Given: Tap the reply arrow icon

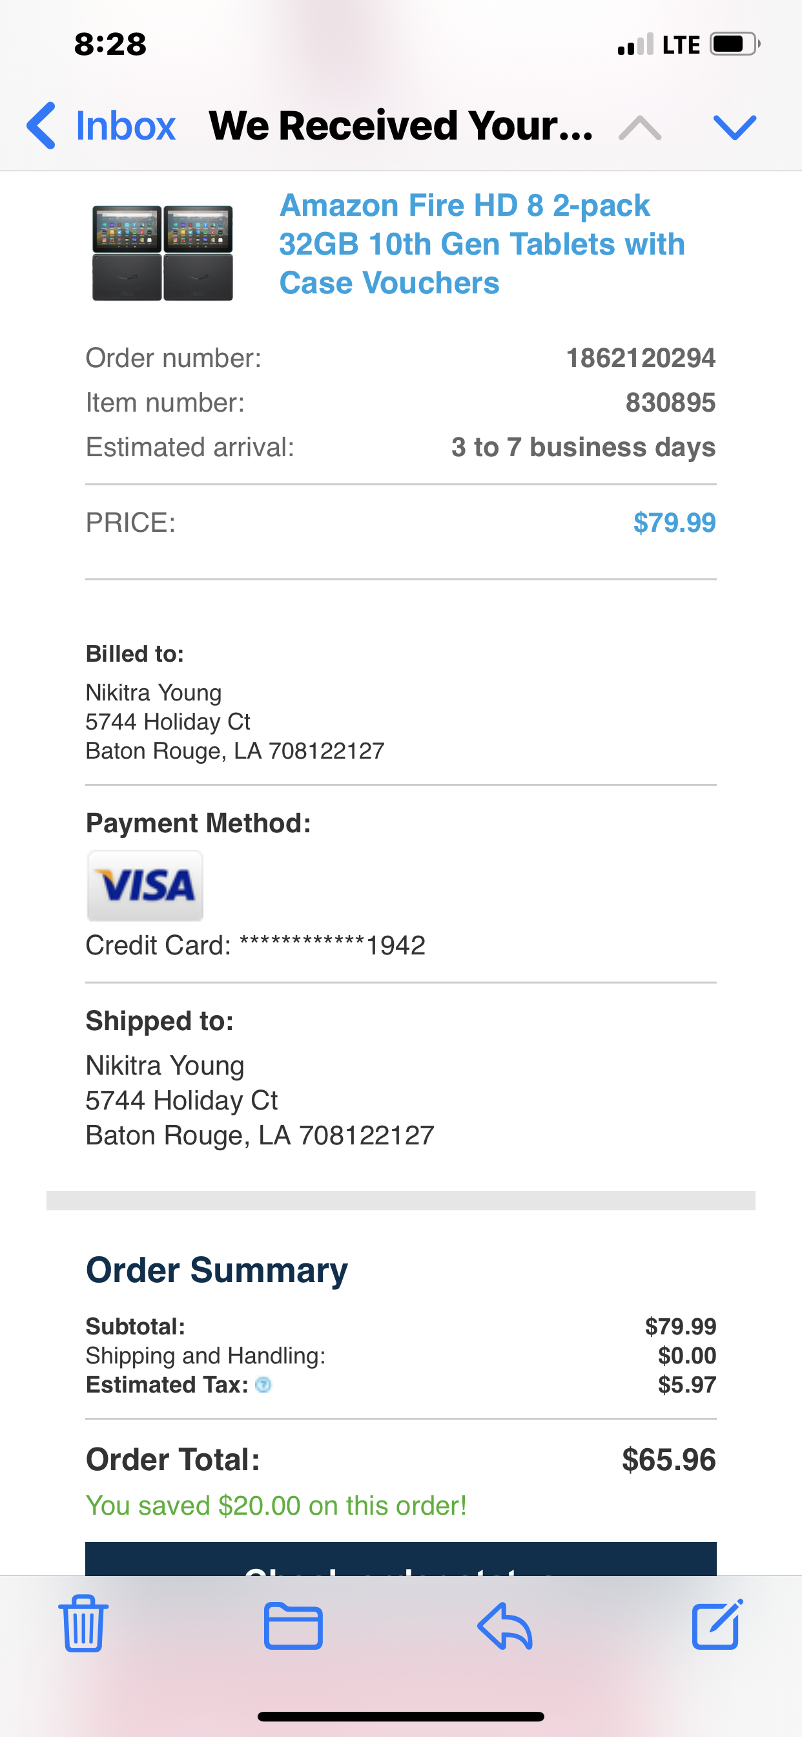Looking at the screenshot, I should coord(505,1626).
